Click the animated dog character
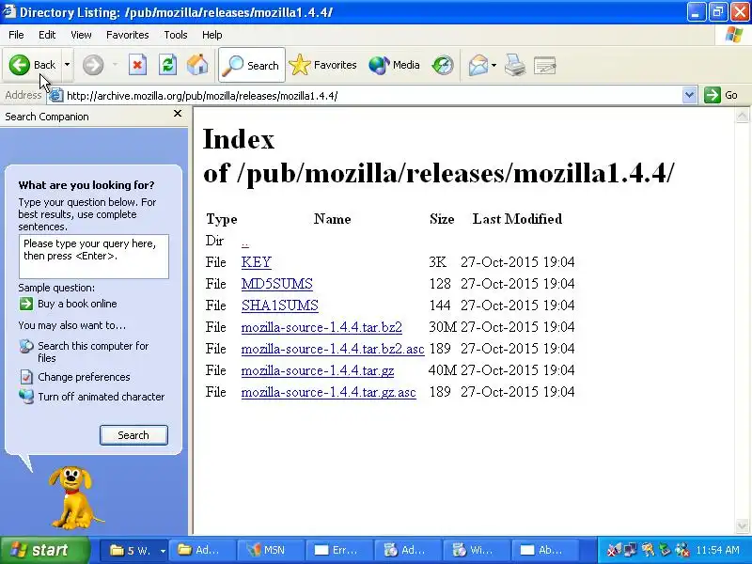Image resolution: width=752 pixels, height=564 pixels. point(73,497)
